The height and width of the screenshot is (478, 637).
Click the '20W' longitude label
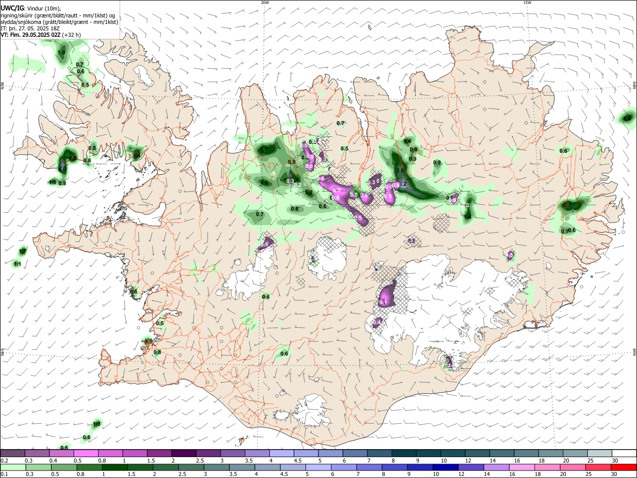click(265, 2)
